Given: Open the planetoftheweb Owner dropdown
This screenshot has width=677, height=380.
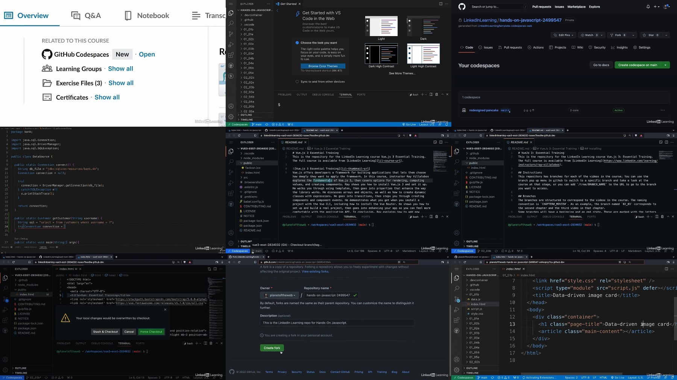Looking at the screenshot, I should click(279, 295).
